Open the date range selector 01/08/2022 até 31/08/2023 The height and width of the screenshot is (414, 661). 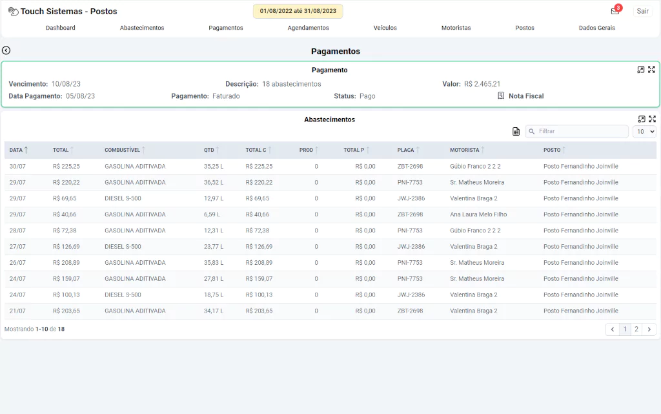point(298,11)
